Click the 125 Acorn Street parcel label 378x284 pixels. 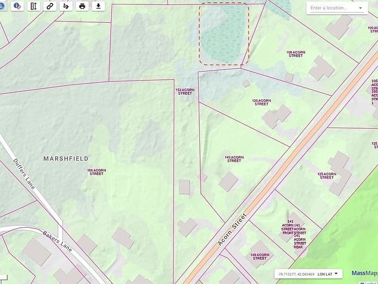click(x=327, y=176)
